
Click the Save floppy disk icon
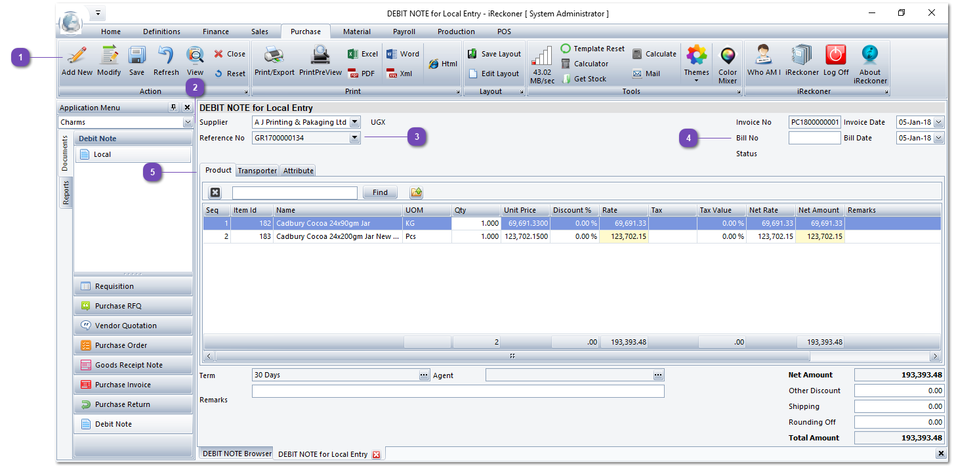(136, 56)
